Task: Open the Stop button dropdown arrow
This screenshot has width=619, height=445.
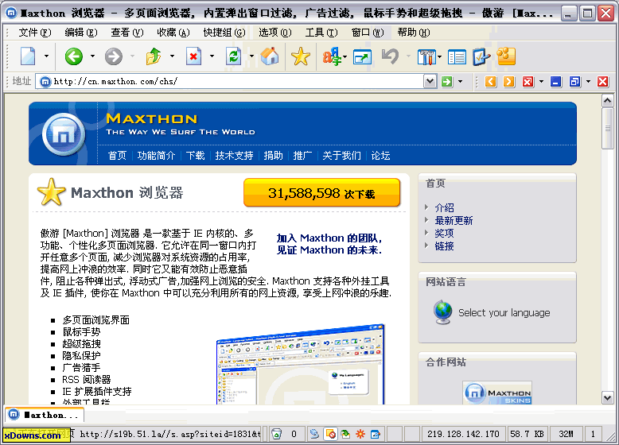Action: 212,56
